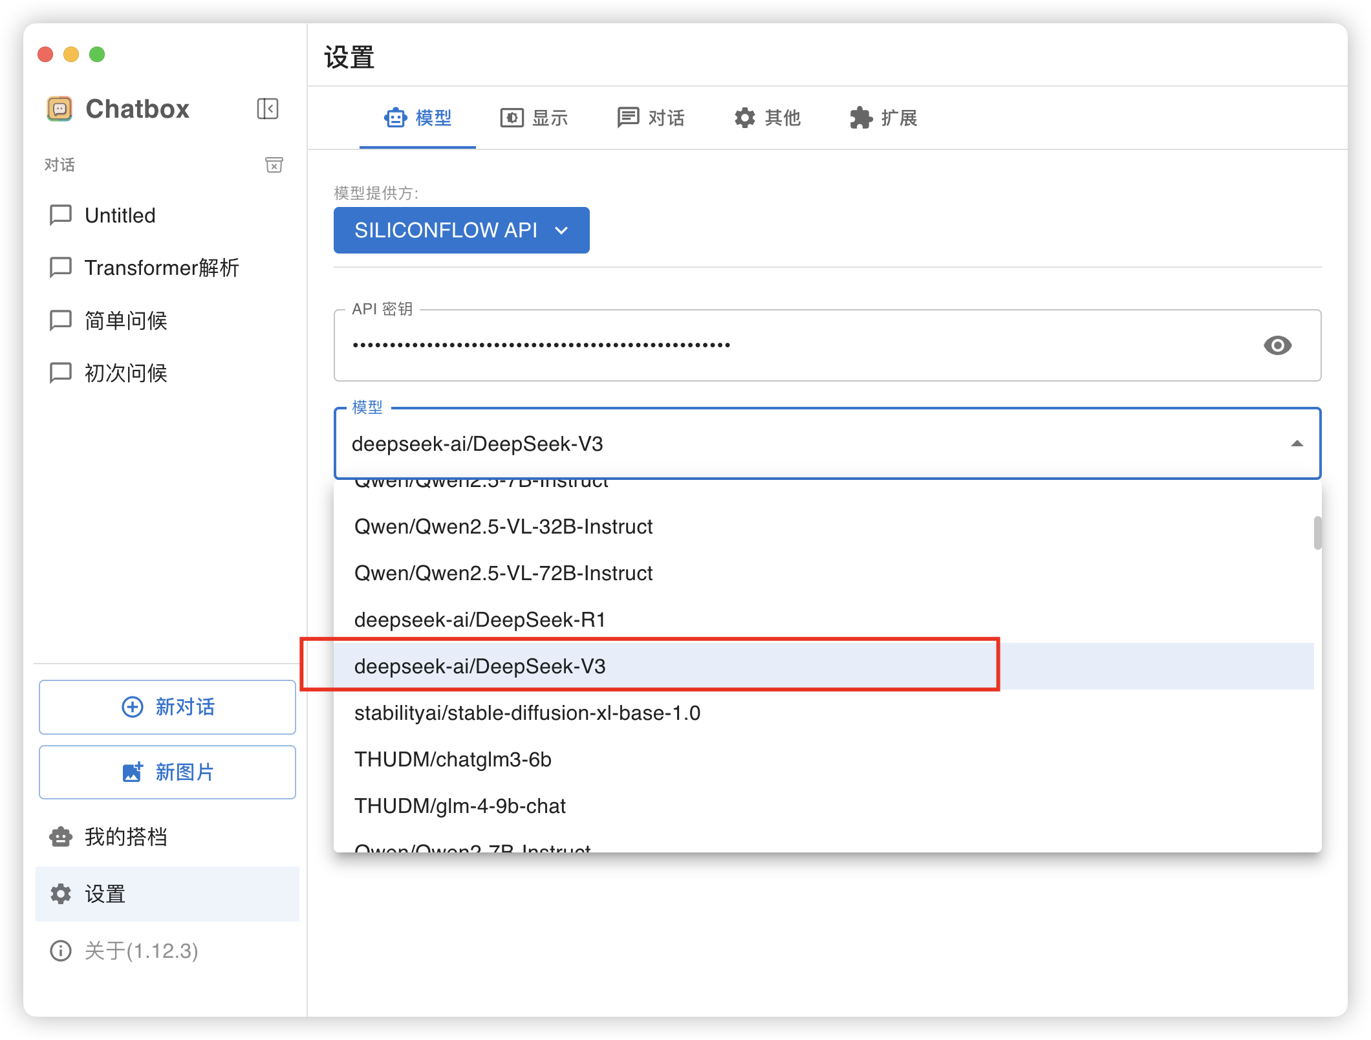Viewport: 1371px width, 1040px height.
Task: Collapse the model list with the arrow
Action: point(1297,444)
